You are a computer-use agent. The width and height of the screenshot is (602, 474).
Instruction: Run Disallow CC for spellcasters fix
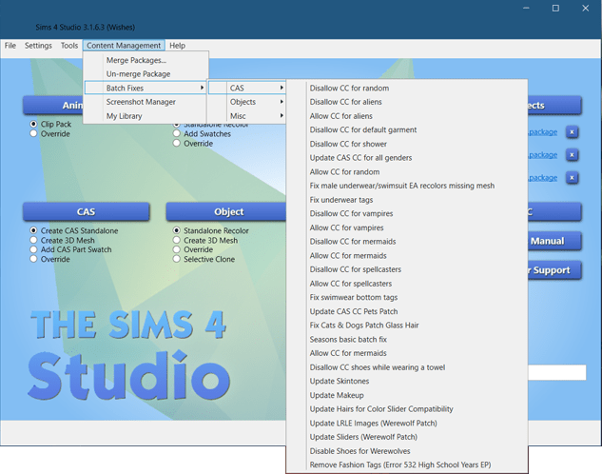[407, 269]
